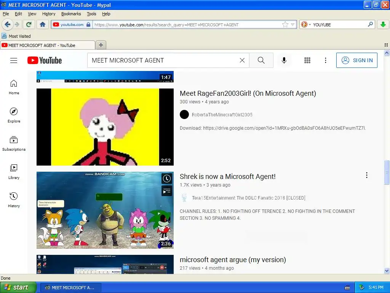Open Explore in the YouTube sidebar
Viewport: 390px width, 293px height.
click(x=14, y=115)
